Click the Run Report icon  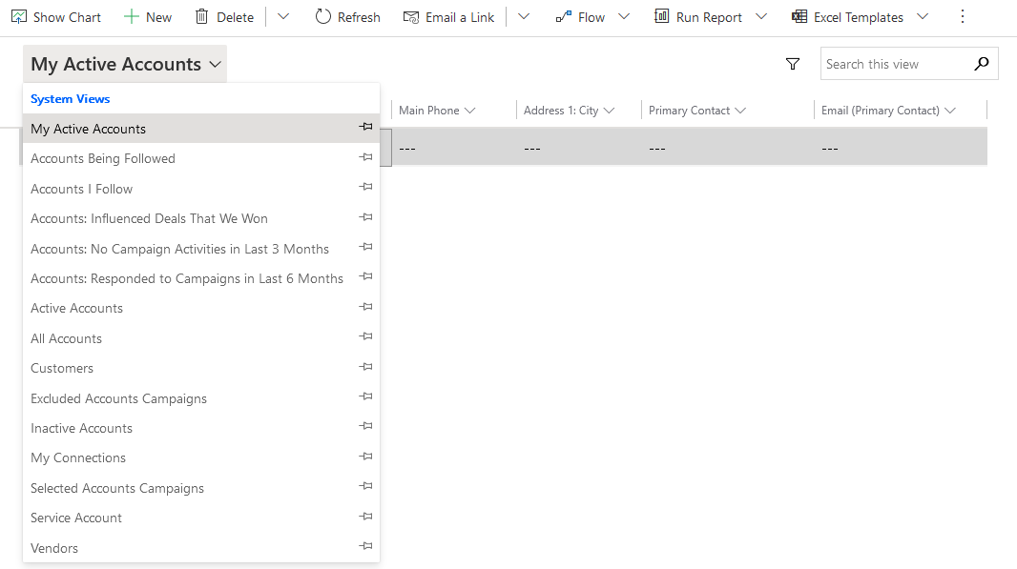(x=660, y=16)
